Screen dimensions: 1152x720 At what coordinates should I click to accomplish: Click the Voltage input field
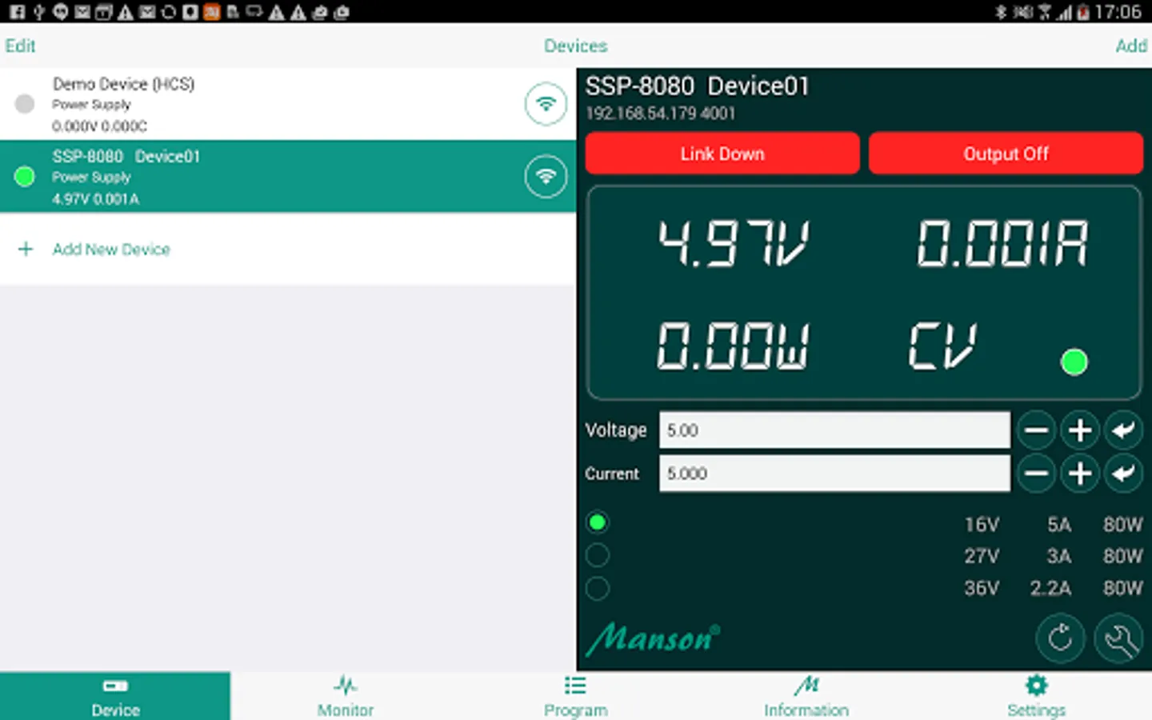pyautogui.click(x=834, y=430)
